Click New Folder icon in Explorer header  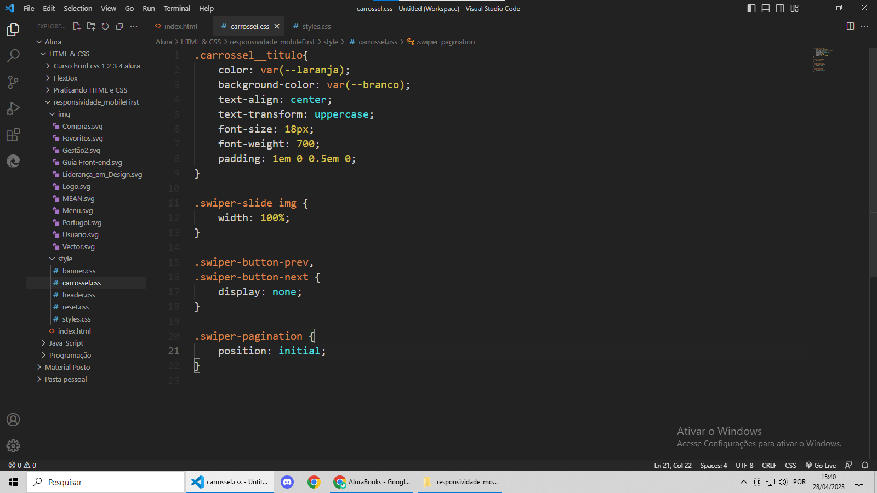point(91,26)
